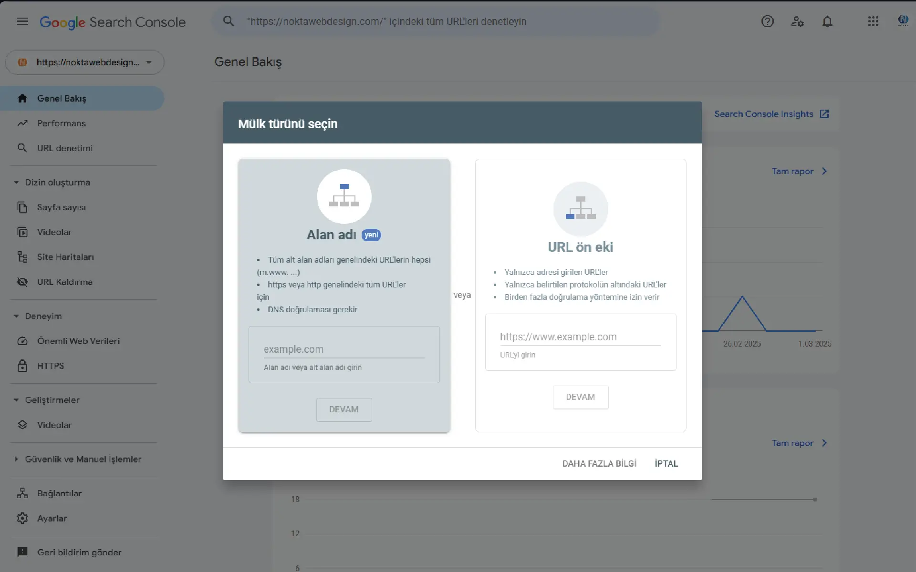Click the URL Kaldırma crossed-eye icon

pyautogui.click(x=22, y=282)
